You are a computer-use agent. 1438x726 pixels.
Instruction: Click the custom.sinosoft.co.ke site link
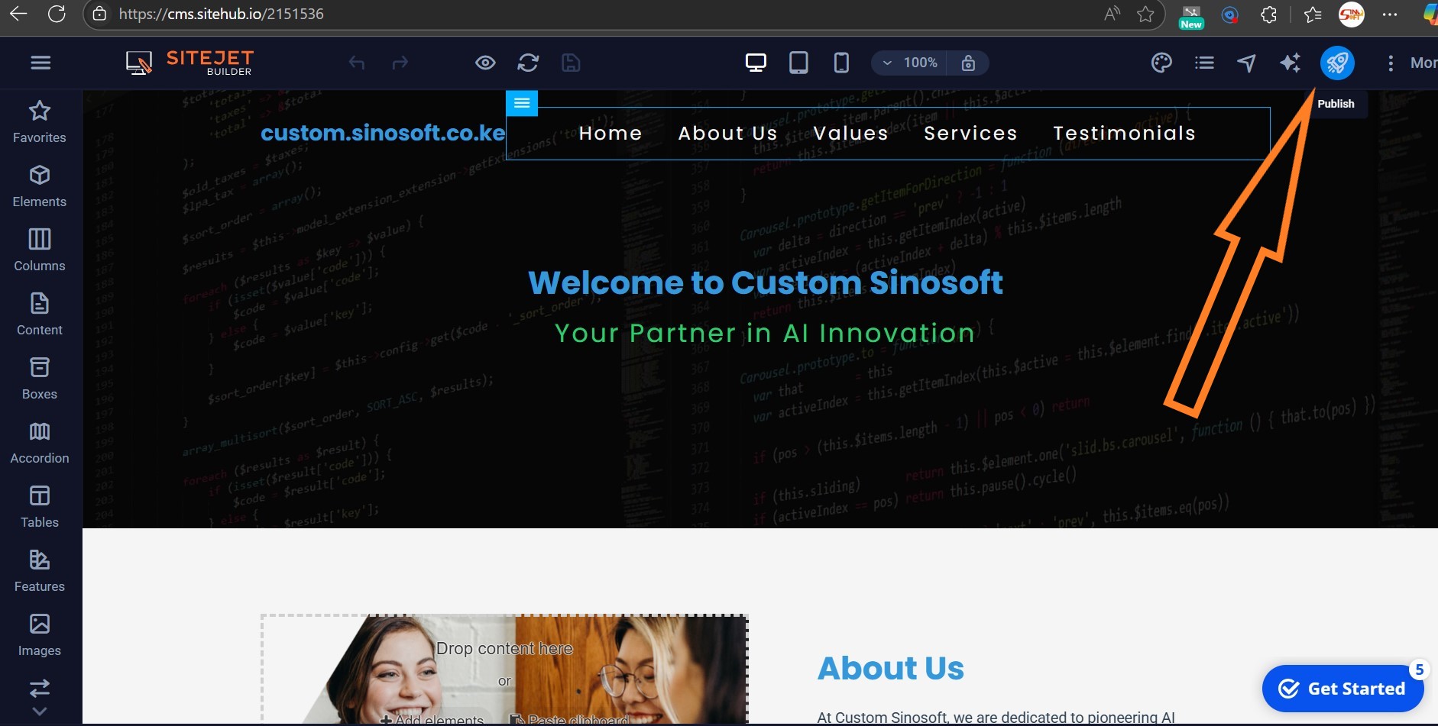pos(382,133)
